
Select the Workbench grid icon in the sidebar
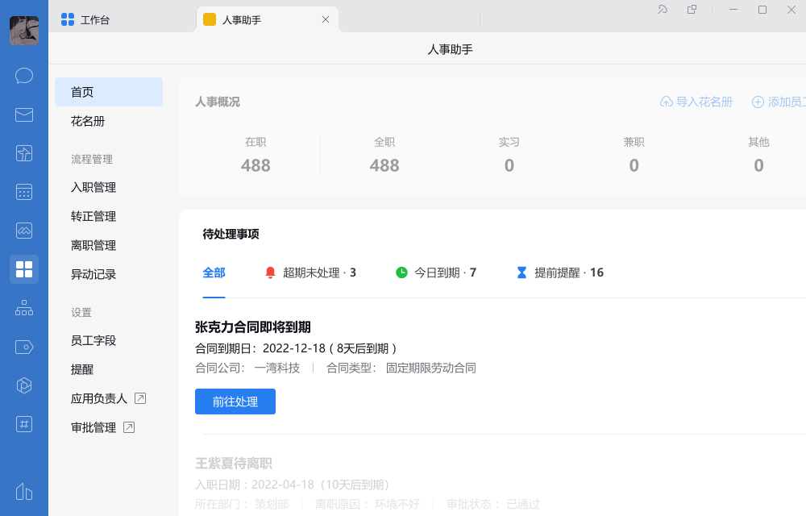(x=24, y=268)
